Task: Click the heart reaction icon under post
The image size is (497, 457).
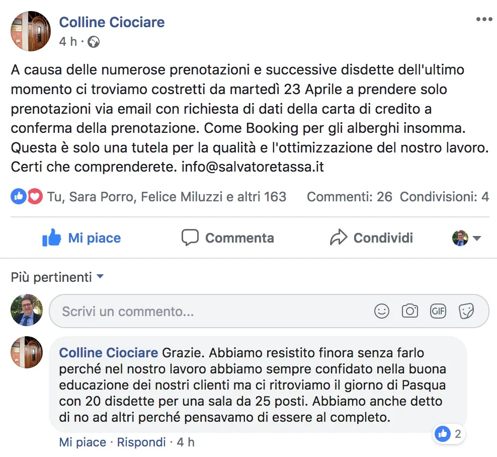Action: [x=35, y=197]
